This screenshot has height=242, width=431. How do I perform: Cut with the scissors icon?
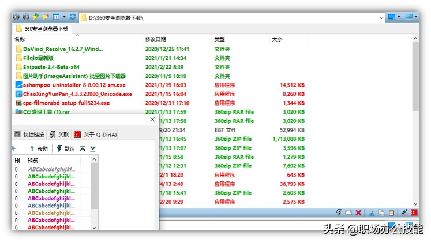(372, 213)
